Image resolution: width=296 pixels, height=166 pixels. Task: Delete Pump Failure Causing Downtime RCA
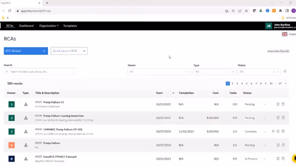pos(278,118)
